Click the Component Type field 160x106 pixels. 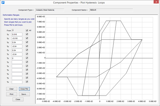pyautogui.click(x=50, y=10)
